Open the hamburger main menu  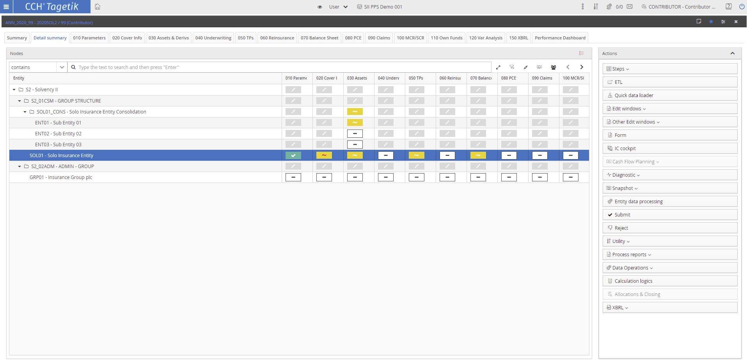coord(6,7)
